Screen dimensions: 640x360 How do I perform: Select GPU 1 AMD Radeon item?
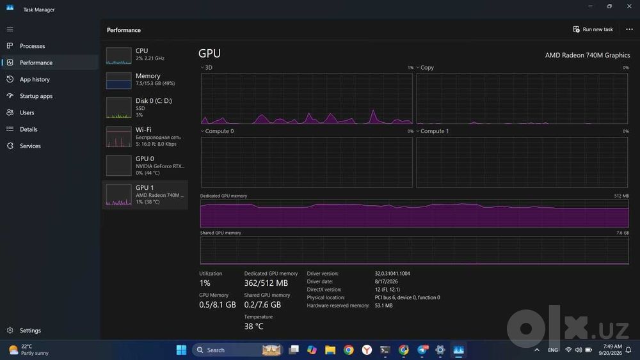145,195
